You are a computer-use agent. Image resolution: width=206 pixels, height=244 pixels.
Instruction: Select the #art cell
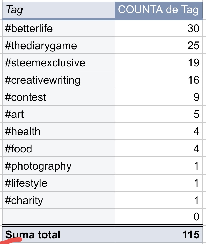(58, 114)
